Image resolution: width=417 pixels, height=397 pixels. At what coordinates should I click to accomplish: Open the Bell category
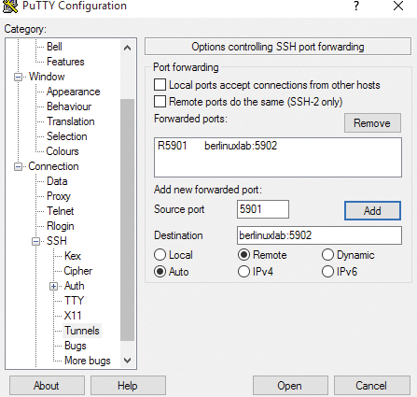point(54,47)
